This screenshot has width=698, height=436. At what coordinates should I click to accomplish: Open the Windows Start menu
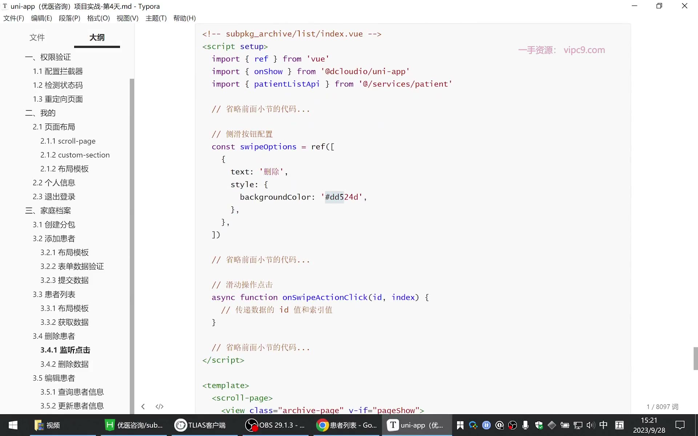[x=13, y=425]
